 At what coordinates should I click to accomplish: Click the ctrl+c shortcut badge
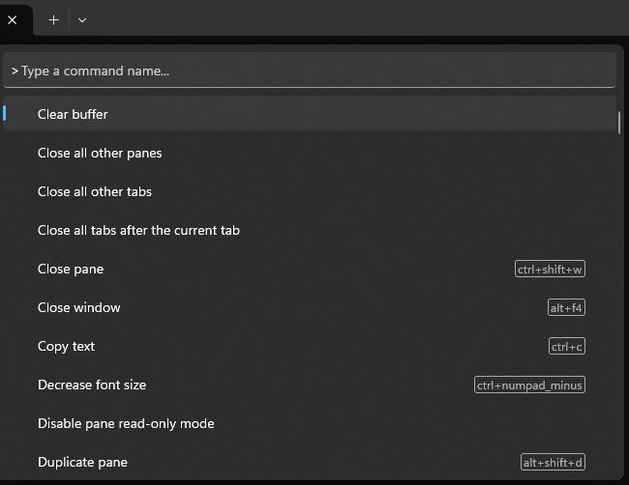pyautogui.click(x=567, y=347)
